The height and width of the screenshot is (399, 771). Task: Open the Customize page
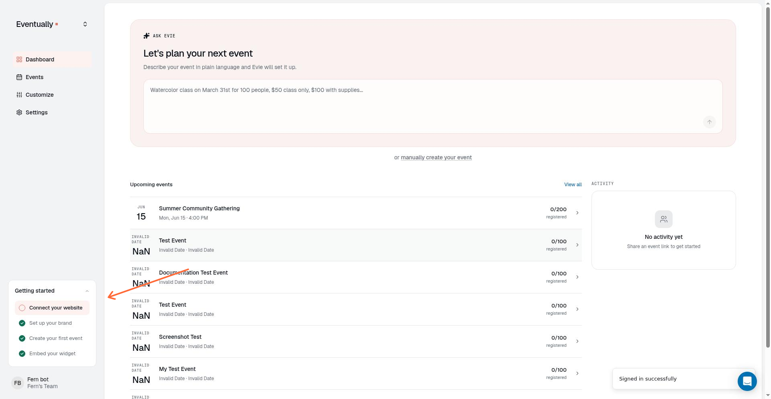(x=52, y=95)
